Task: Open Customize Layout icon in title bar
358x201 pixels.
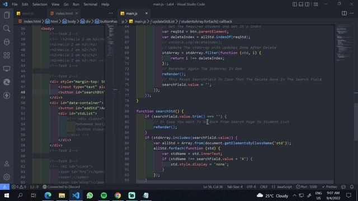Action: click(x=315, y=4)
